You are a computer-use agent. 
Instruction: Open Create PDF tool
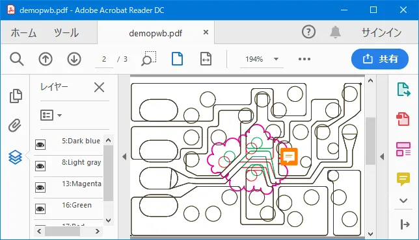[403, 119]
